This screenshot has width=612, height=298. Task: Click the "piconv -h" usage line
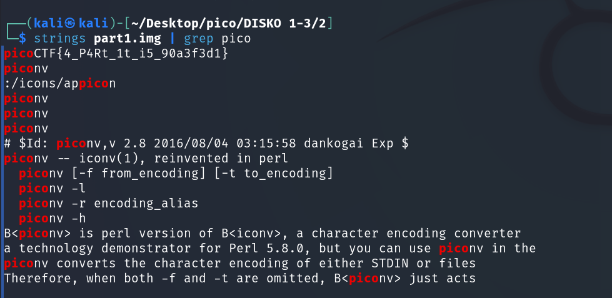coord(53,218)
